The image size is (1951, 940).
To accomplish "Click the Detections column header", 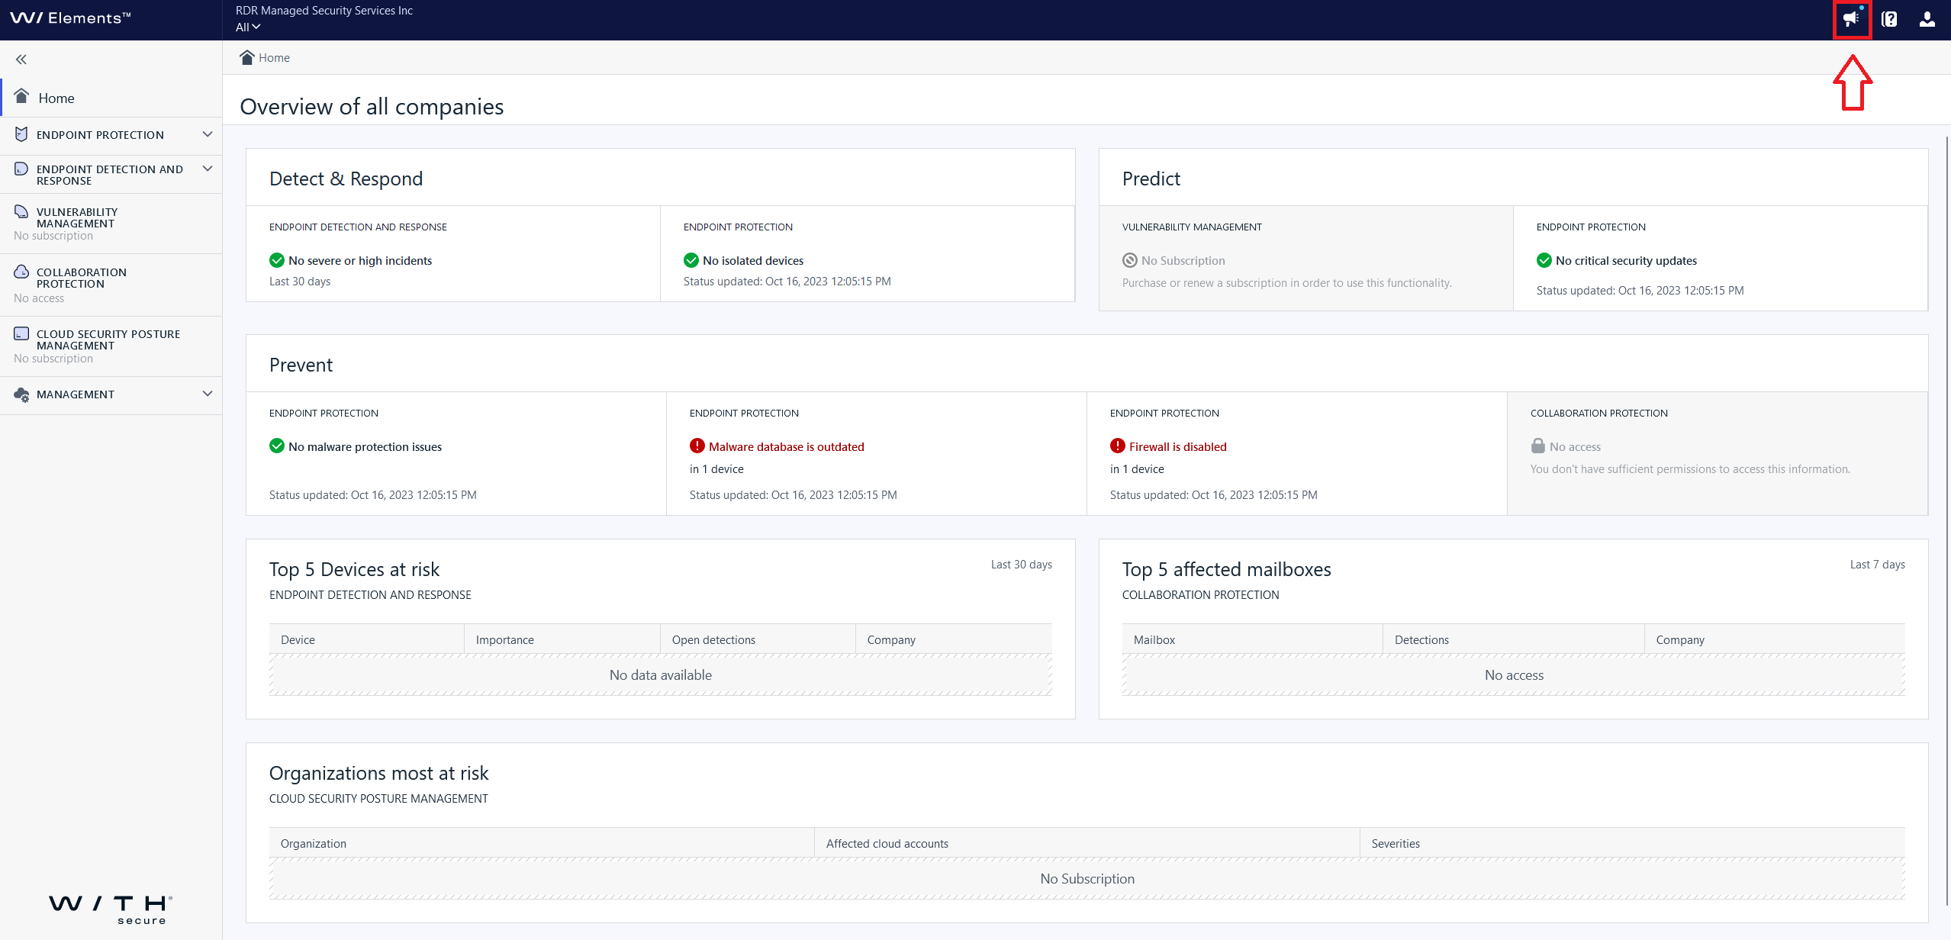I will 1514,639.
